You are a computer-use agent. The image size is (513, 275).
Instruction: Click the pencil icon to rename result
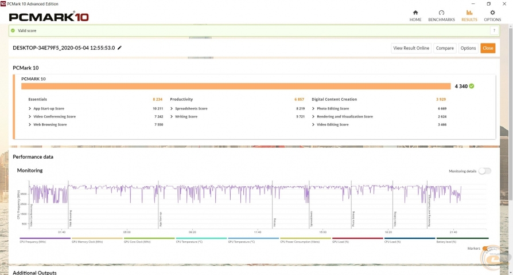click(x=119, y=48)
